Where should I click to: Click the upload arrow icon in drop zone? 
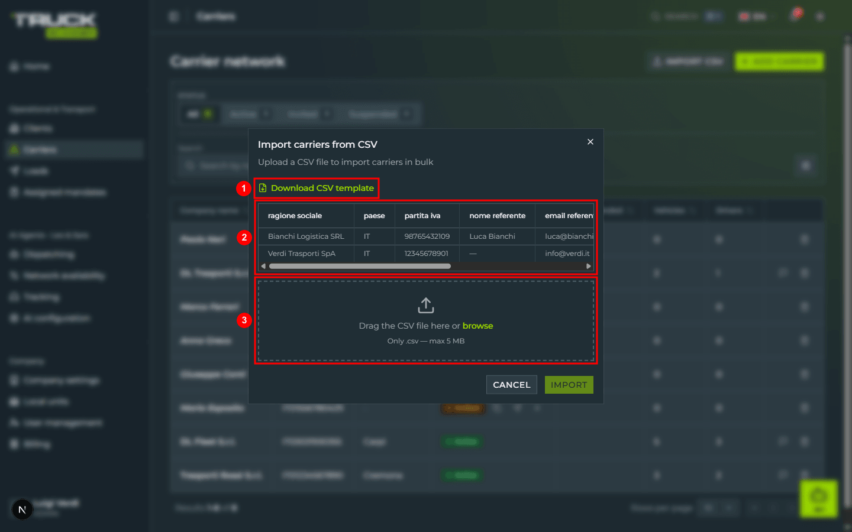(x=426, y=305)
